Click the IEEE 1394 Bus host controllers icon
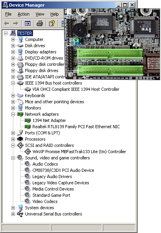The image size is (161, 233). coord(20,83)
